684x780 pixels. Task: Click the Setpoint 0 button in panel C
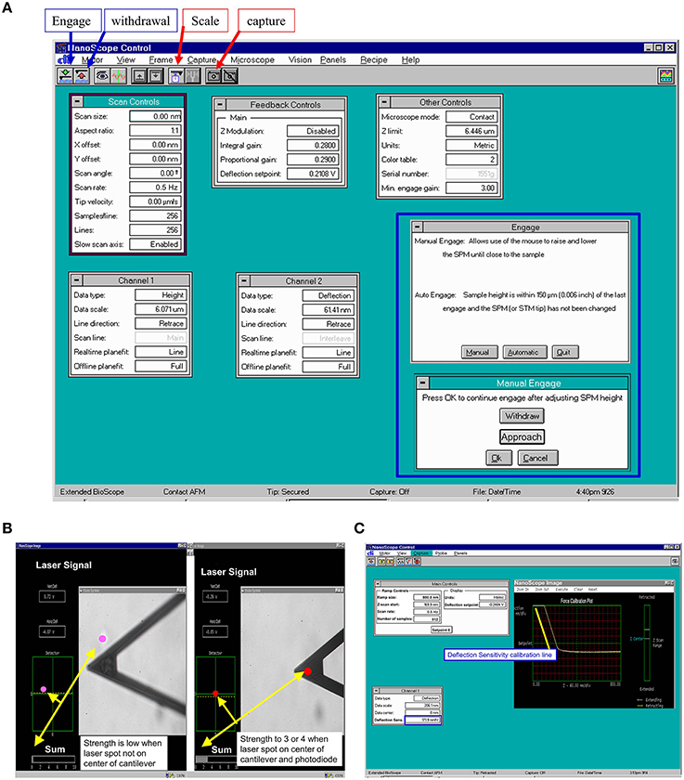pos(441,630)
